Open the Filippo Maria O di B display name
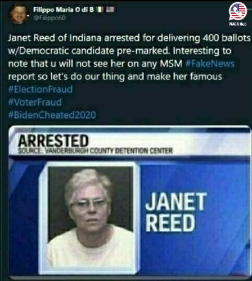The image size is (252, 281). click(x=64, y=10)
